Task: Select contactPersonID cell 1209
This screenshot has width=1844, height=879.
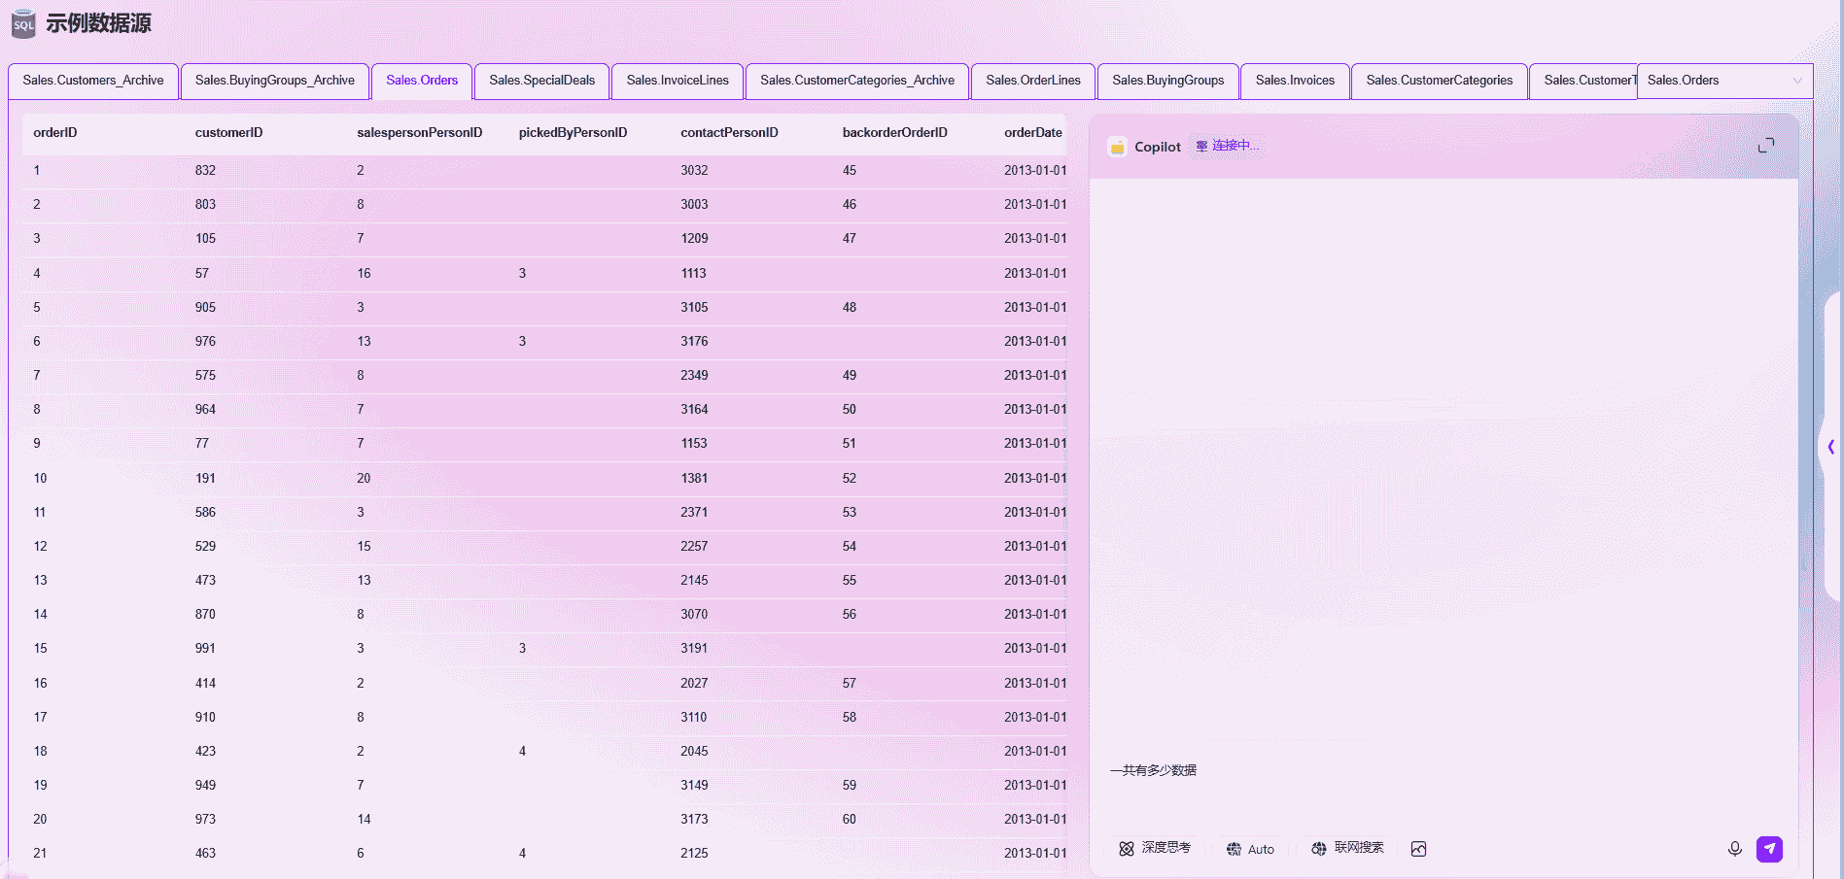Action: tap(694, 239)
